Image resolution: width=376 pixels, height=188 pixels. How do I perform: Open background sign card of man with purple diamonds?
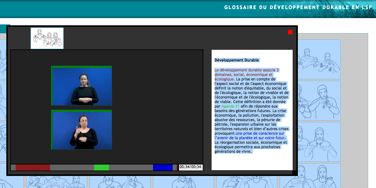click(x=319, y=100)
